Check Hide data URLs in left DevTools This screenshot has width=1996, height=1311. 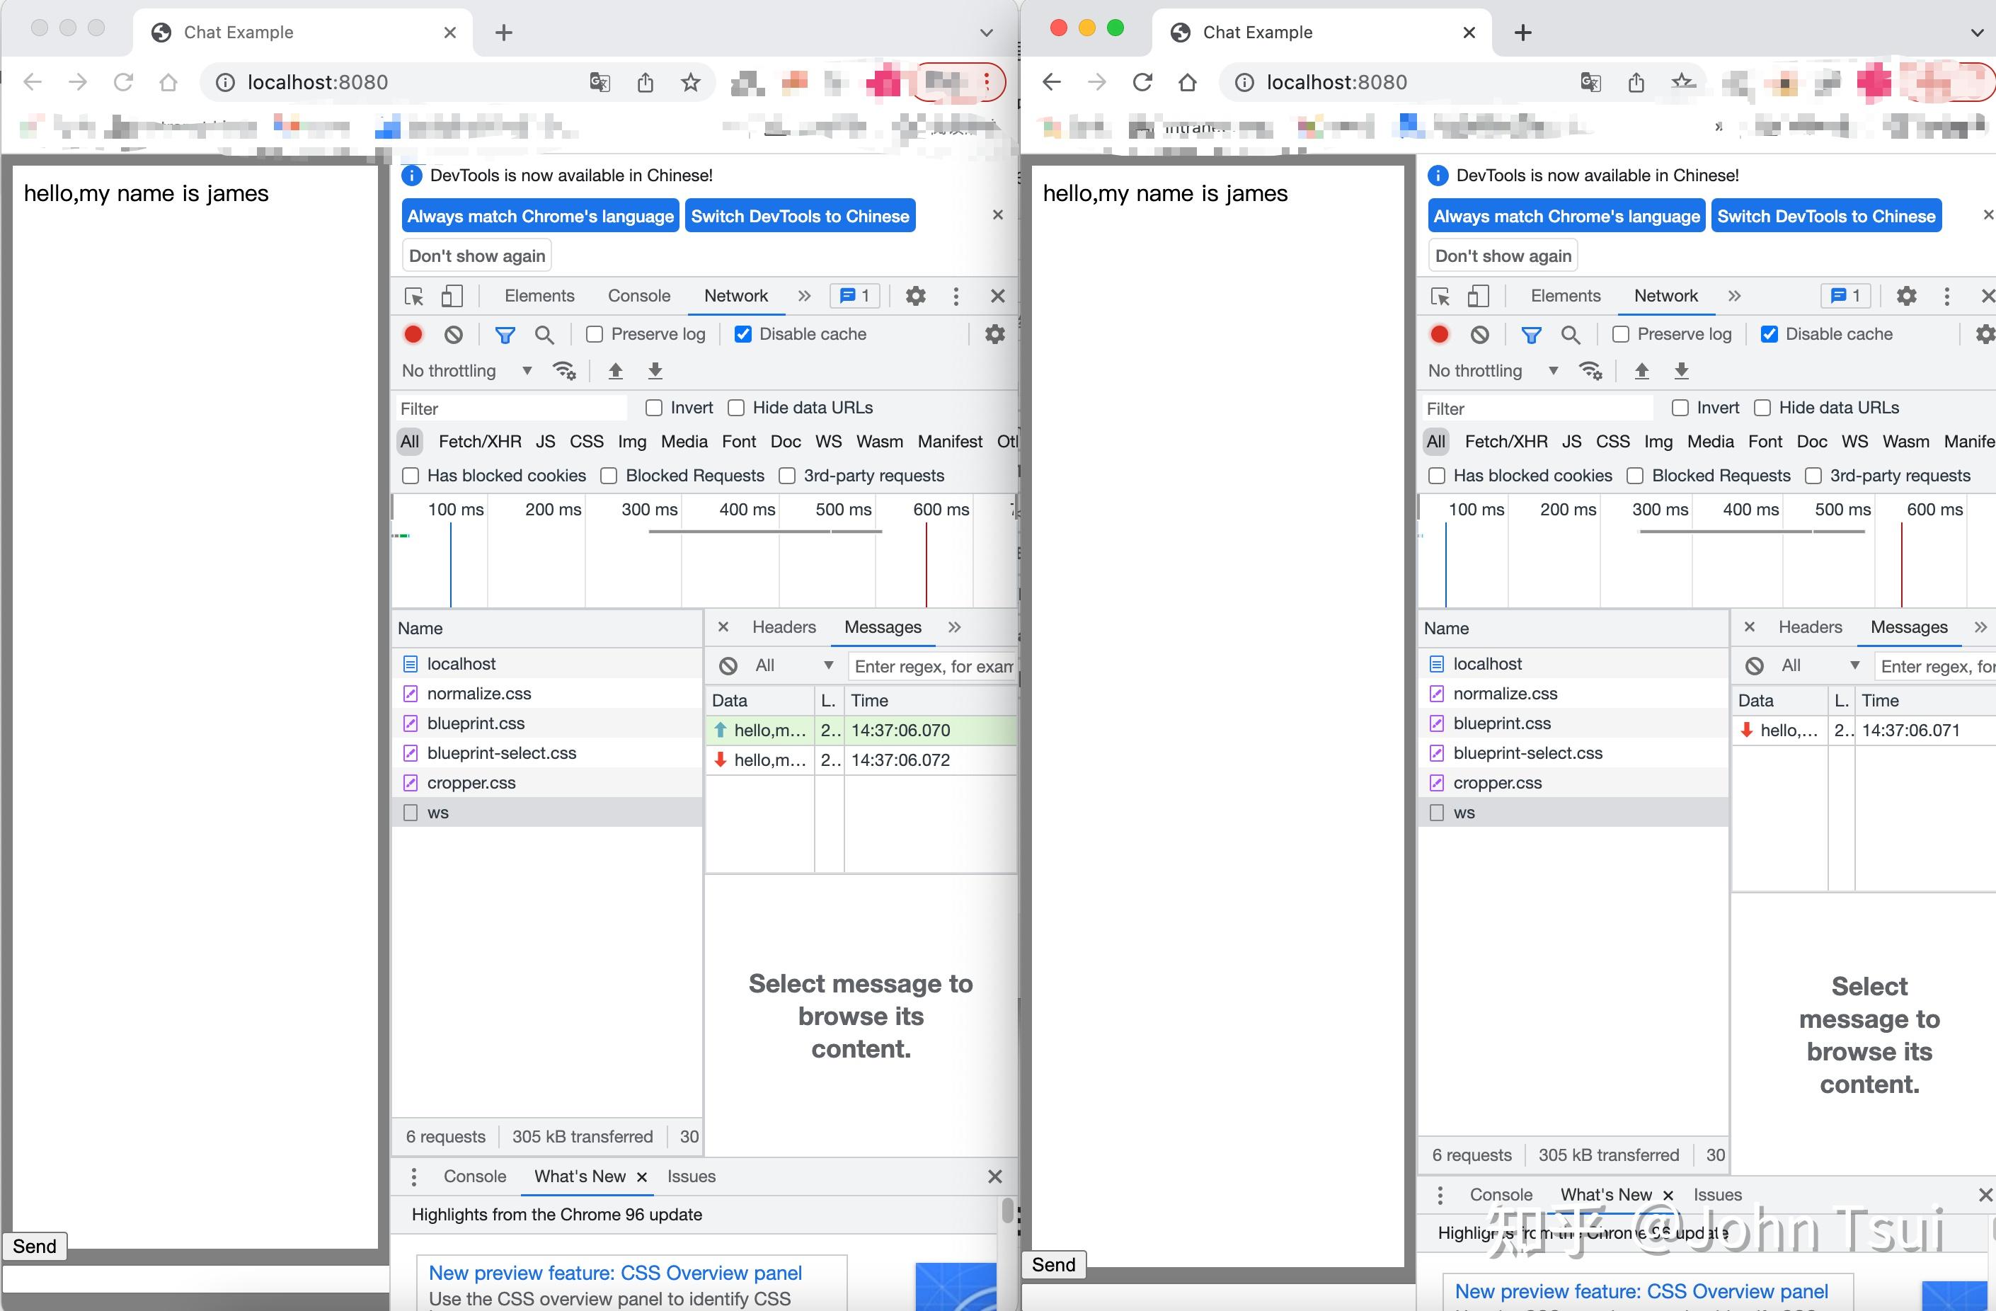point(736,408)
